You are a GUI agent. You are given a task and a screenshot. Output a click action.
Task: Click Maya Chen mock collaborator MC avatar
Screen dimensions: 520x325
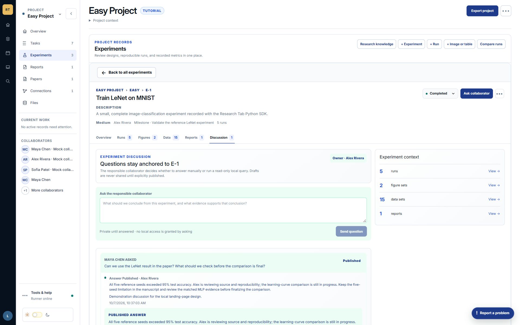tap(25, 149)
